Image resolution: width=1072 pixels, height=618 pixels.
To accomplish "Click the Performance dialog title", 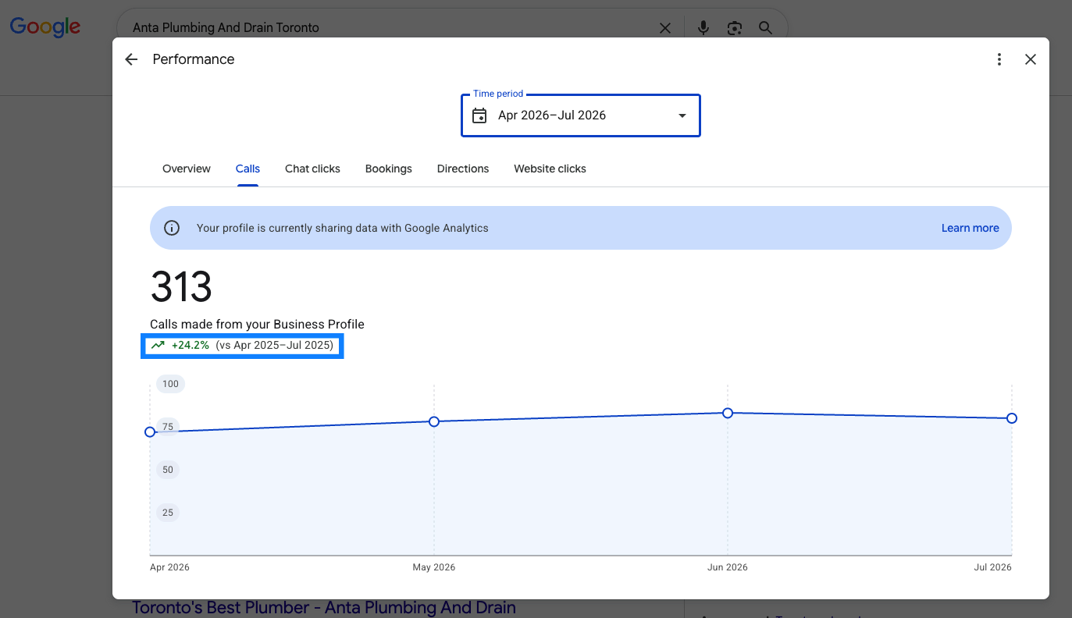I will pos(194,59).
